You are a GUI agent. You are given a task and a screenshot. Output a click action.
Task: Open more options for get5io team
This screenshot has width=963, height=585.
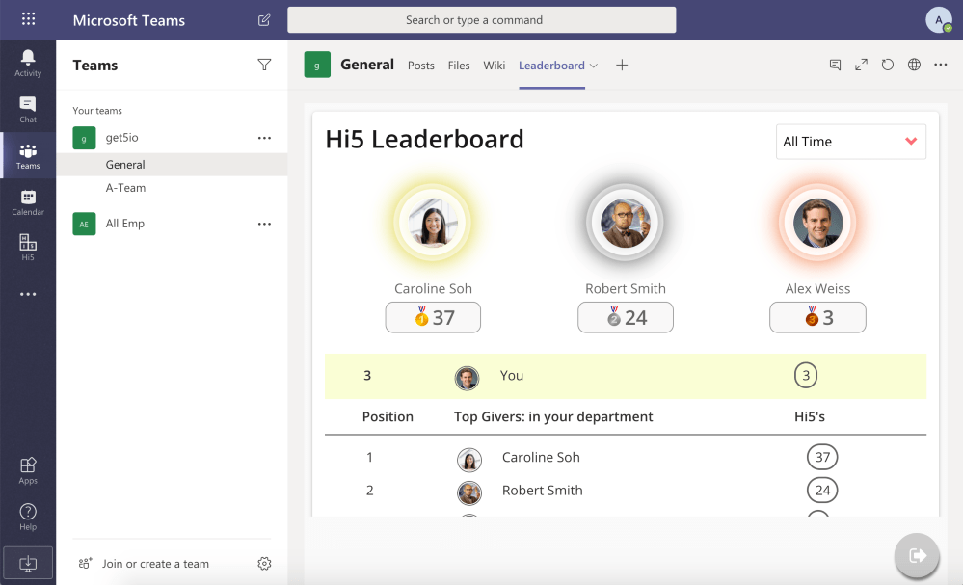pos(264,138)
